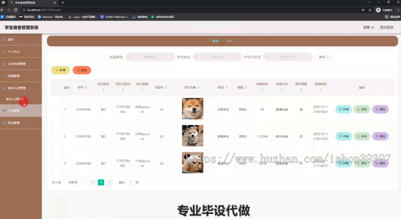This screenshot has height=219, width=401.
Task: Open the second row's shiba avatar
Action: click(192, 136)
